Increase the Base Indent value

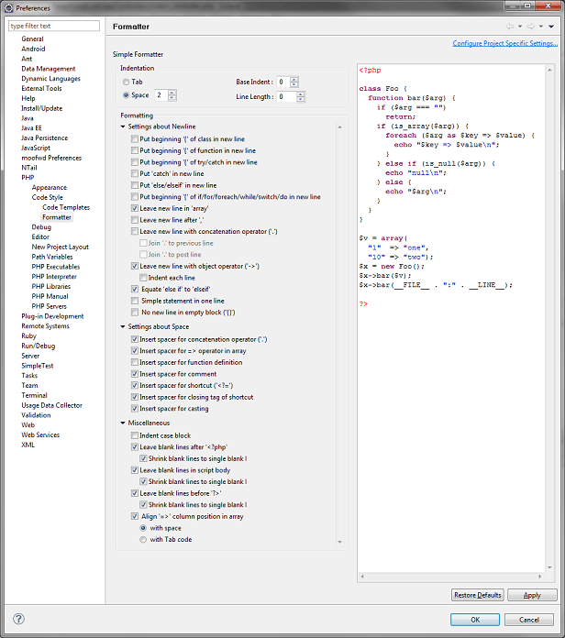[x=294, y=80]
